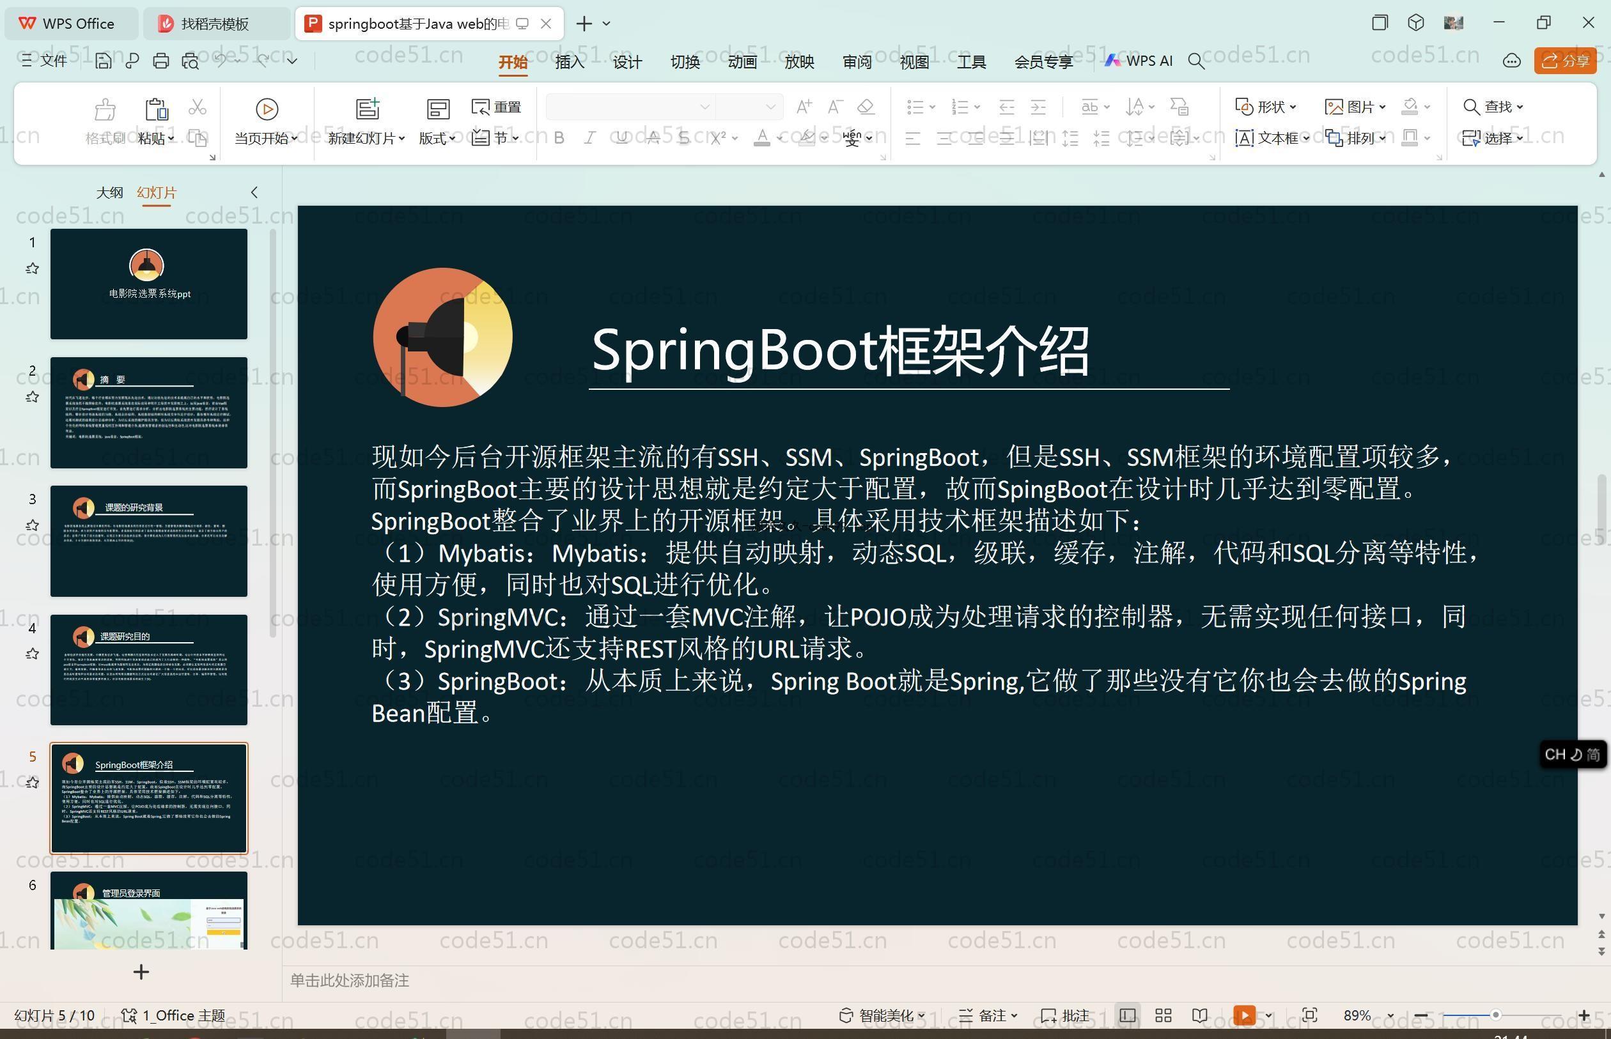
Task: Toggle Bold formatting
Action: tap(559, 138)
